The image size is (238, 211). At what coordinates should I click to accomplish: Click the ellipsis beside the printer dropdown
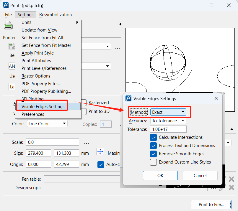pos(118,49)
